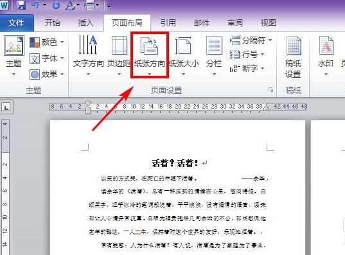Screen dimensions: 345x255
Task: Open the 主题 Themes gallery icon
Action: [x=14, y=46]
